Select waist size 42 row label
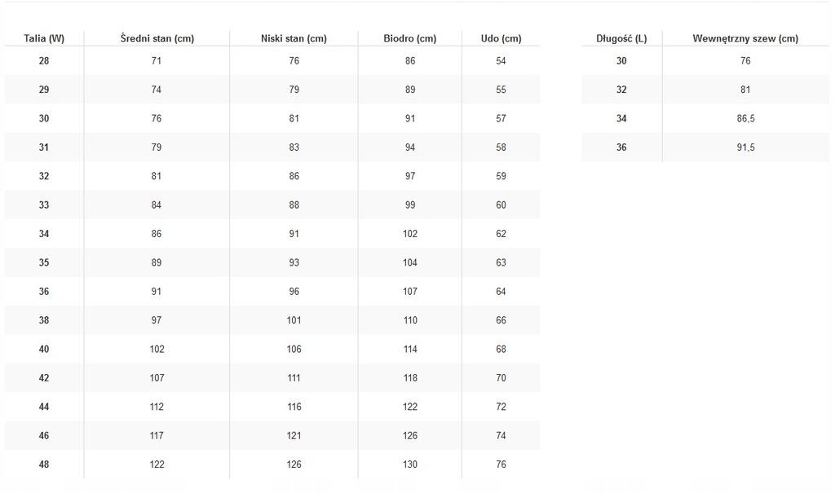 coord(44,378)
